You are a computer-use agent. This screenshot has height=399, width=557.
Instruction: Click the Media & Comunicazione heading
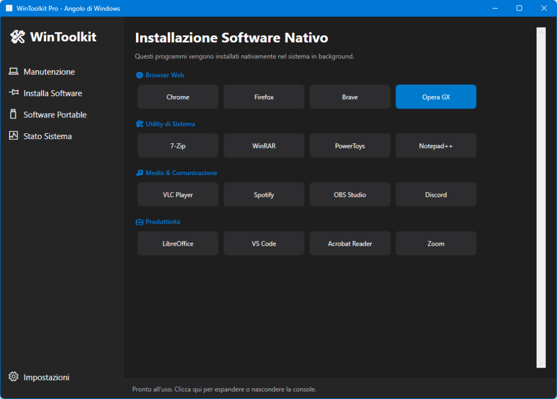coord(181,173)
